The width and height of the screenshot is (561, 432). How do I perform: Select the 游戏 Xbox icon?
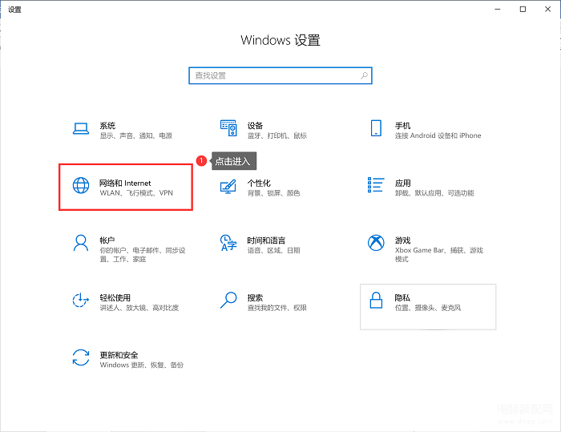pyautogui.click(x=376, y=243)
